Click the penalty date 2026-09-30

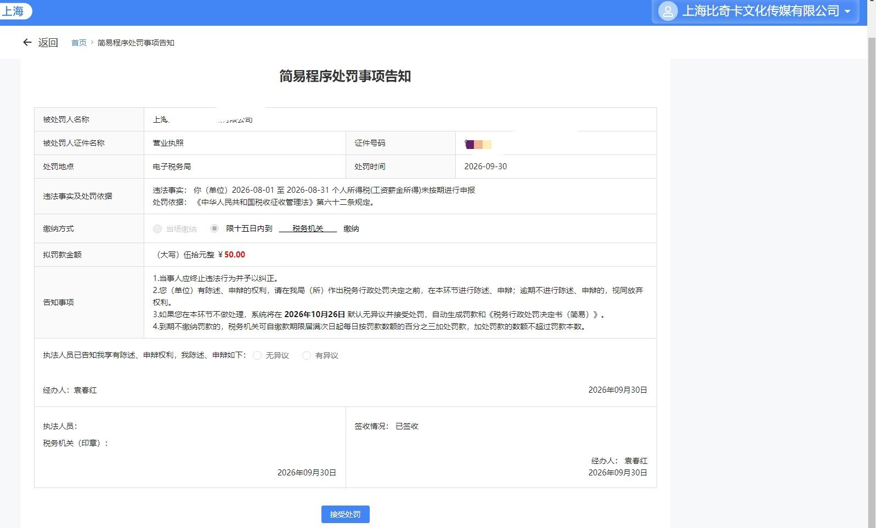(x=485, y=167)
